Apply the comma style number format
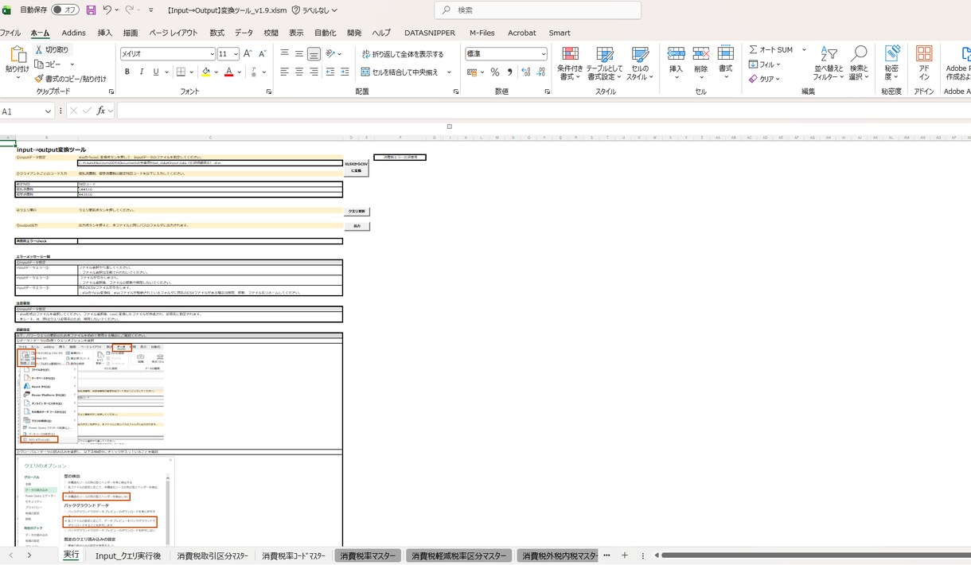This screenshot has height=565, width=971. click(x=509, y=72)
